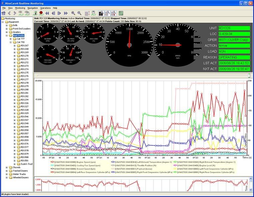Click the home icon in the toolbar
The height and width of the screenshot is (197, 254).
(4, 13)
